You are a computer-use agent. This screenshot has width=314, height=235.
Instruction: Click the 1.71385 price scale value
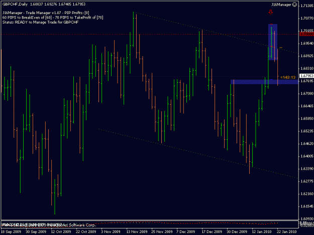pos(307,6)
